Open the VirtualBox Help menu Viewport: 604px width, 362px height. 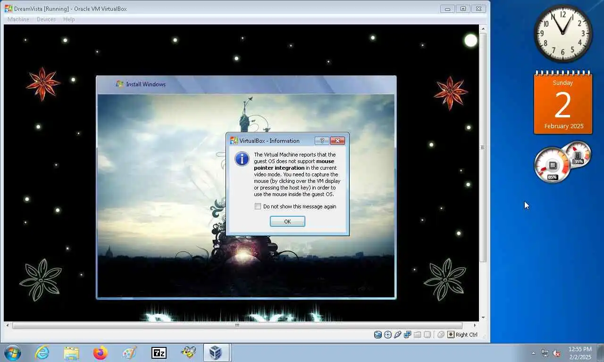(69, 19)
